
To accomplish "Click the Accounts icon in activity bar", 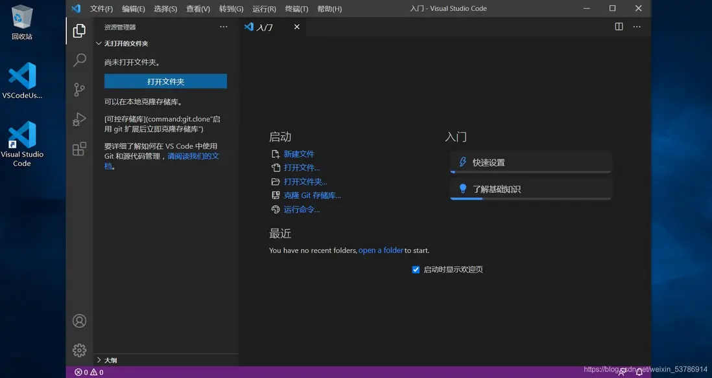I will click(x=79, y=321).
